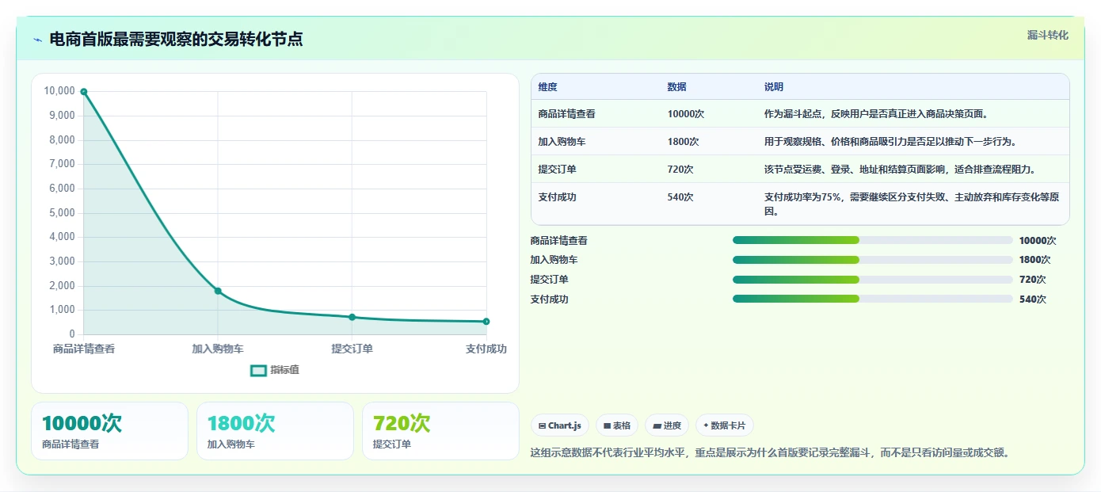
Task: Click the 商品详情查看 progress bar
Action: (x=873, y=240)
